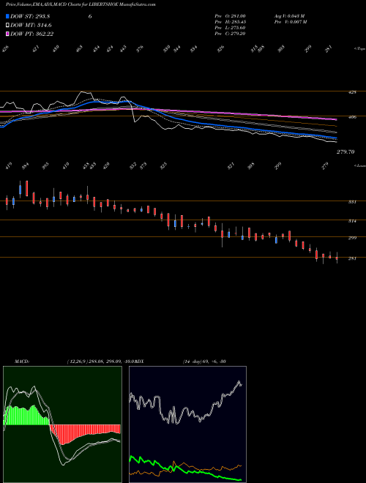Click the white ADX line in ADX panel

(186, 403)
